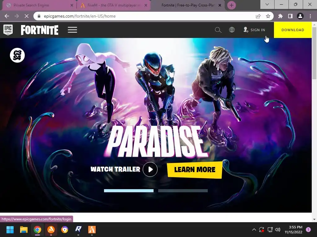
Task: Open the Extensions puzzle icon
Action: 280,16
